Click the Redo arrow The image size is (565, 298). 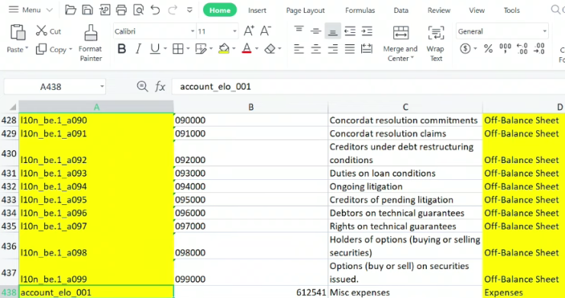pyautogui.click(x=173, y=10)
